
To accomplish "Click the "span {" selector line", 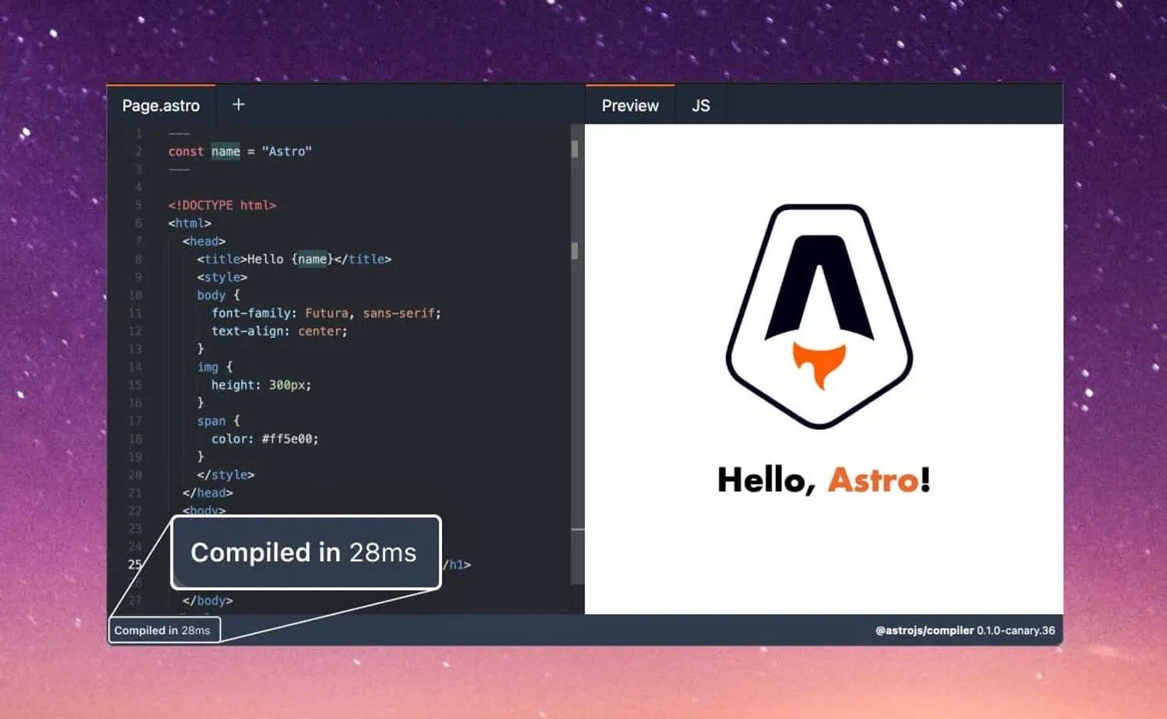I will point(219,421).
